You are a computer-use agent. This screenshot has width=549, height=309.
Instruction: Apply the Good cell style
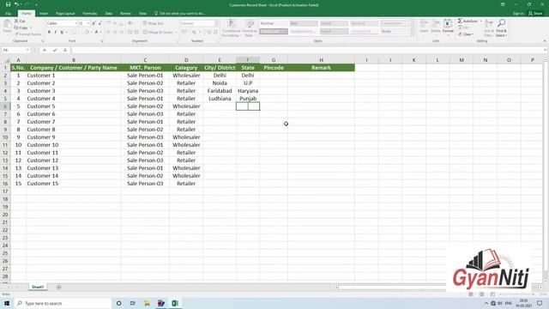[x=334, y=23]
